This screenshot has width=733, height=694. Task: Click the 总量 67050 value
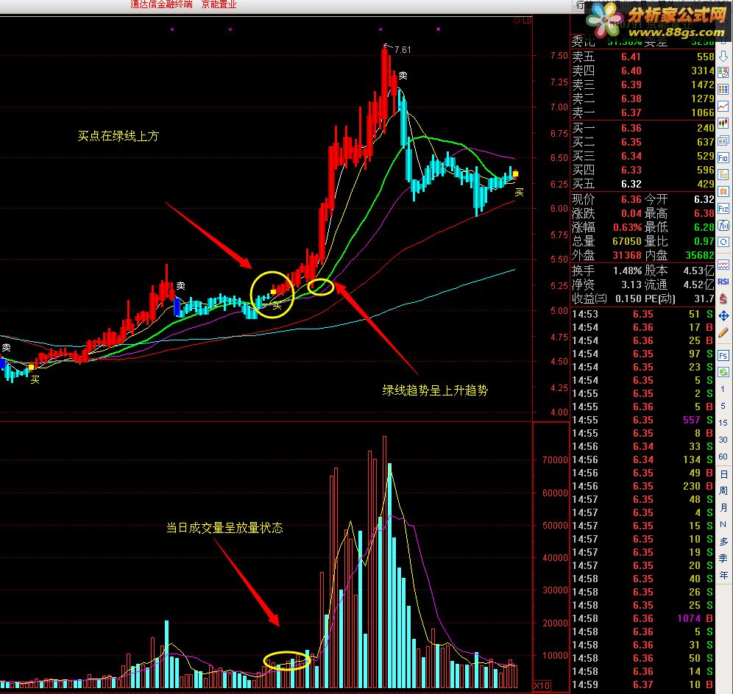pyautogui.click(x=627, y=241)
